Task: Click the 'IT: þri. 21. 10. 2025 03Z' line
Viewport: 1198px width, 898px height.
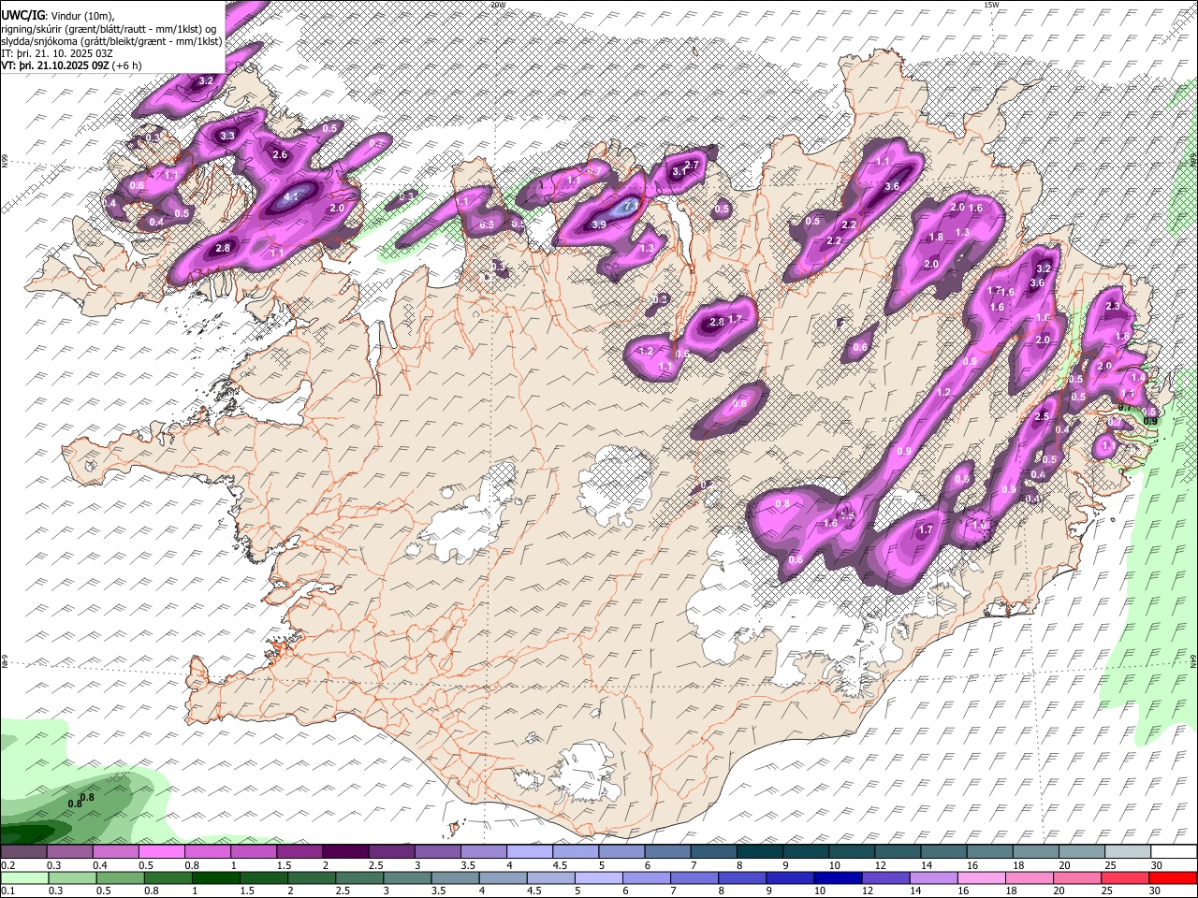Action: click(x=56, y=53)
